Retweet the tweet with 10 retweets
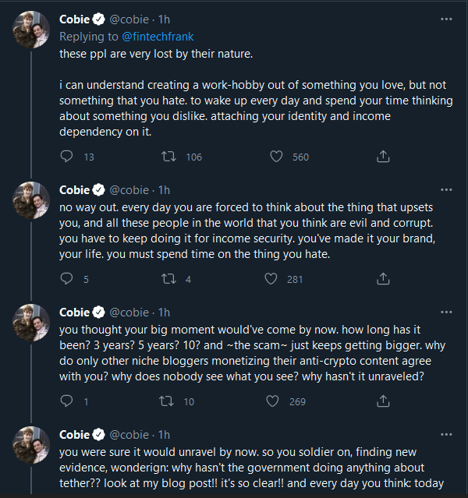 coord(167,402)
